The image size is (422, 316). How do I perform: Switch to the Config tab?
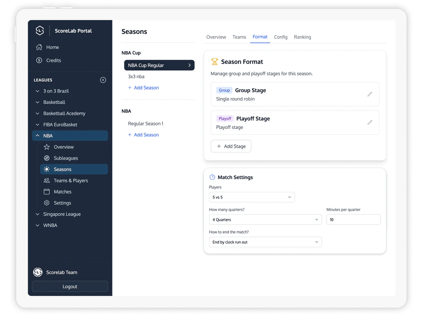[281, 37]
